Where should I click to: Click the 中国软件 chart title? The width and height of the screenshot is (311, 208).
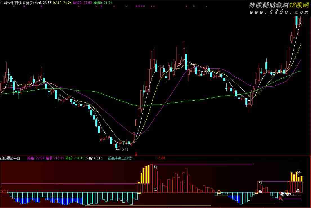coord(17,3)
